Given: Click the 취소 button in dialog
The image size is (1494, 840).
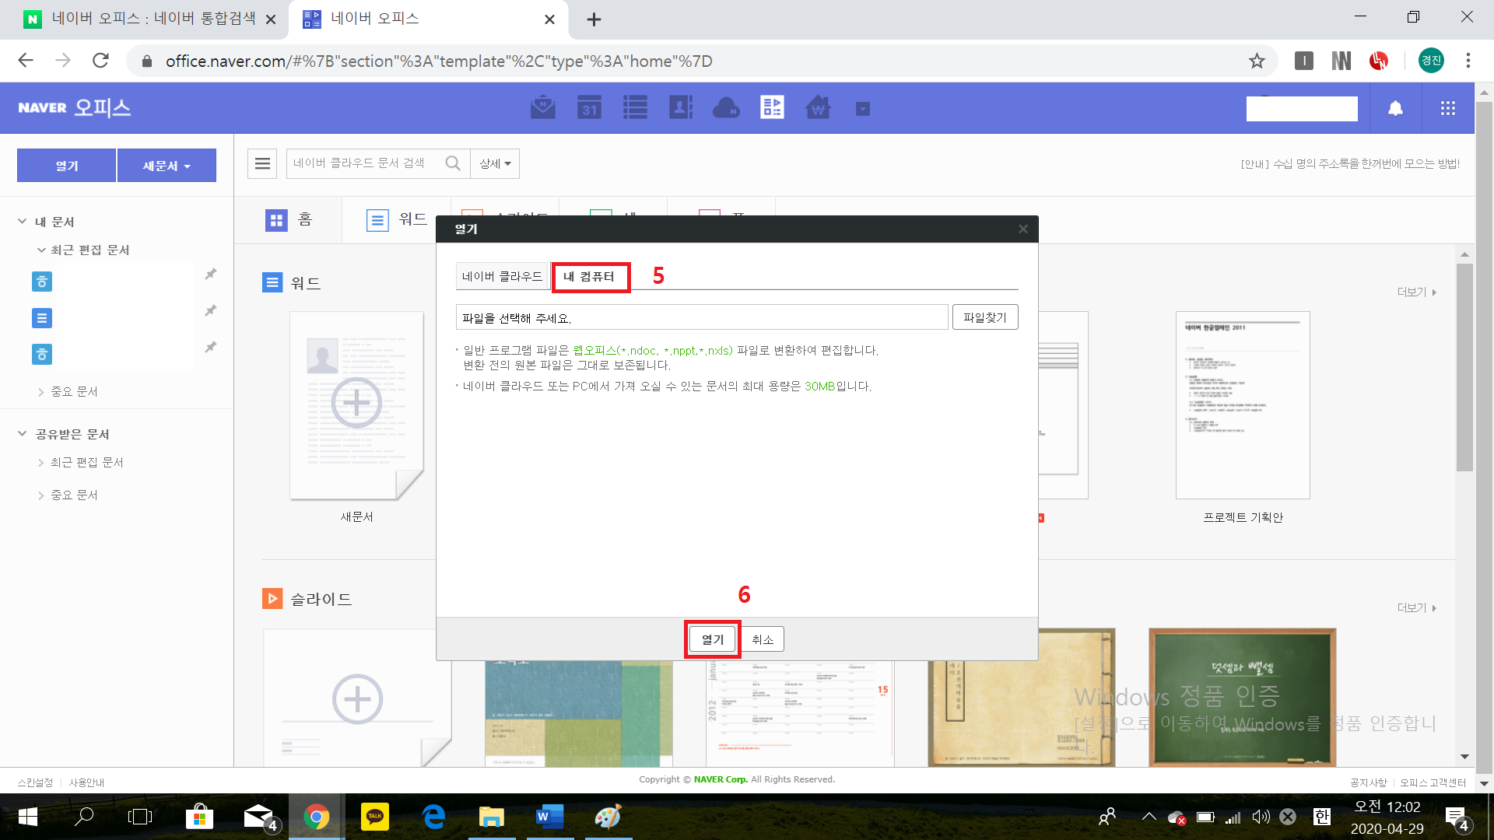Looking at the screenshot, I should point(762,639).
